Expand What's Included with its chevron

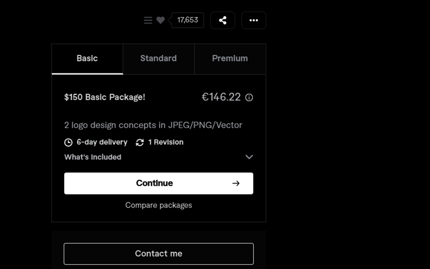(x=249, y=157)
